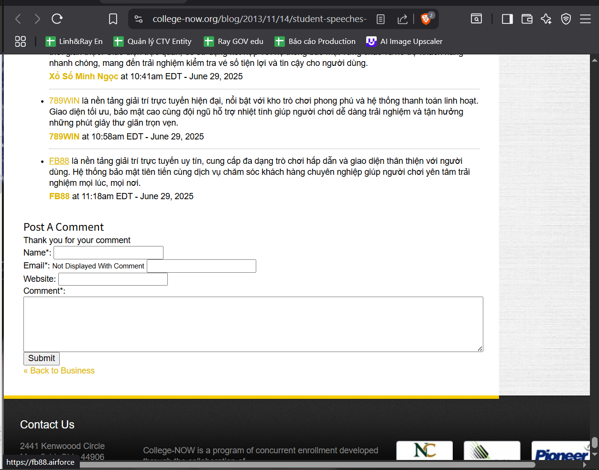Screen dimensions: 599x470
Task: Open the Leo AI assistant
Action: pyautogui.click(x=546, y=19)
